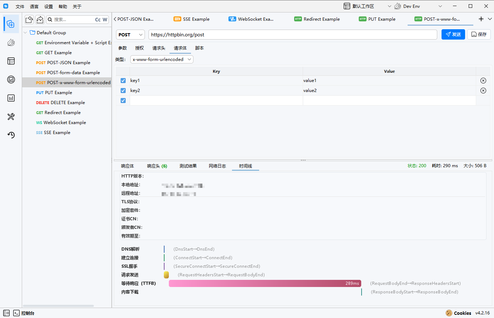Click the pink TTFB 289ms timeline bar
The width and height of the screenshot is (494, 318).
click(x=264, y=283)
